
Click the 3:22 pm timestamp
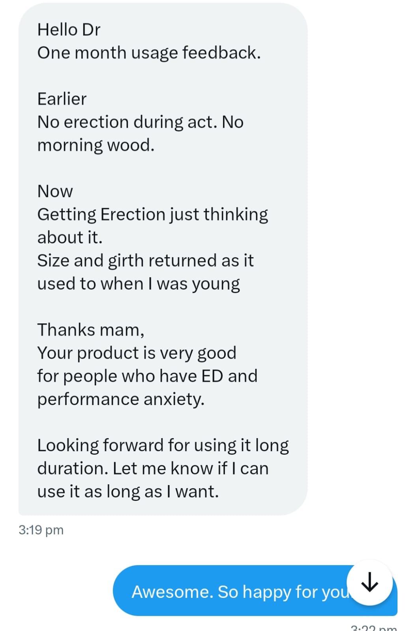pyautogui.click(x=373, y=627)
